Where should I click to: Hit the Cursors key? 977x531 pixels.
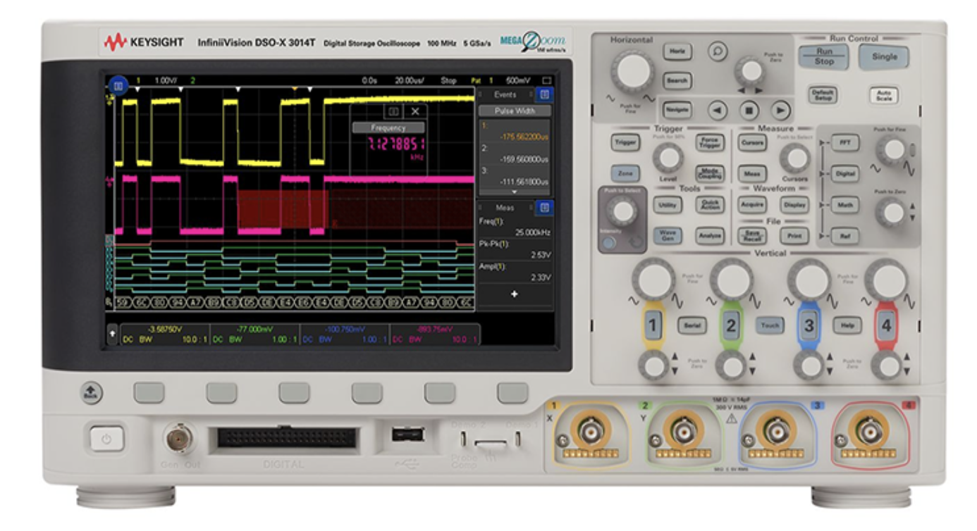coord(752,142)
